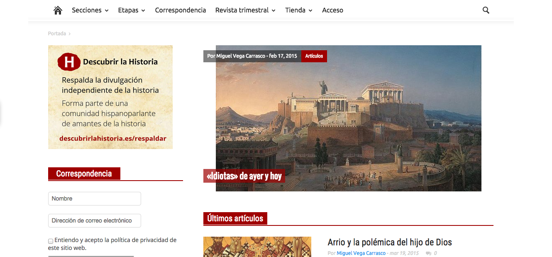The height and width of the screenshot is (257, 552).
Task: Click the Correspondencia sidebar heading
Action: pos(84,174)
